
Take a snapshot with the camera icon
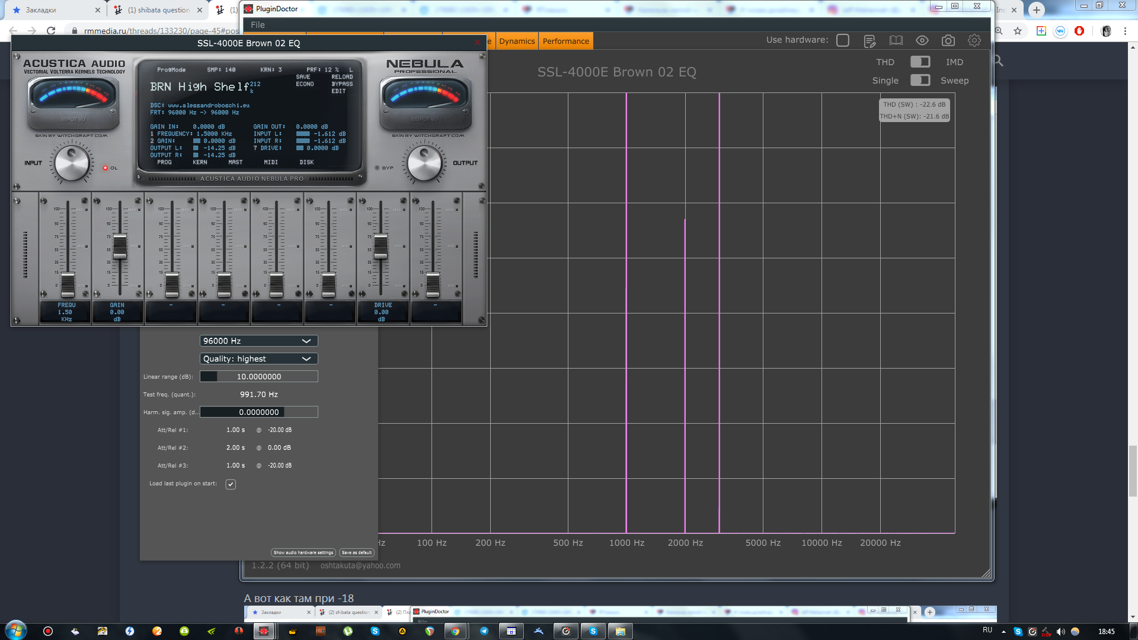(x=948, y=40)
